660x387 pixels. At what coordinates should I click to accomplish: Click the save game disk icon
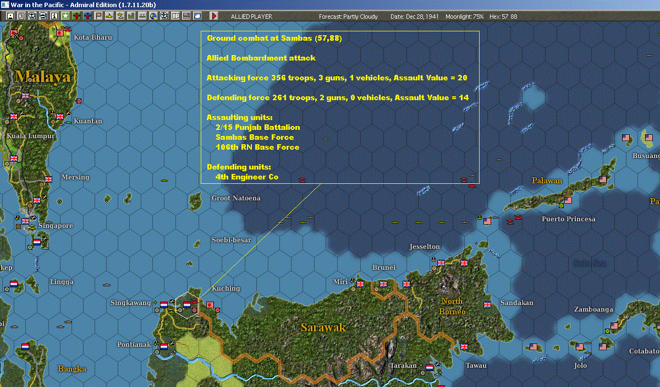pos(10,16)
